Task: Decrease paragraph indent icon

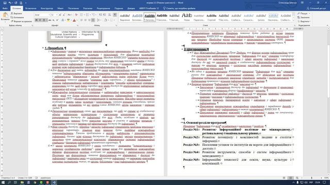Action: click(x=100, y=15)
